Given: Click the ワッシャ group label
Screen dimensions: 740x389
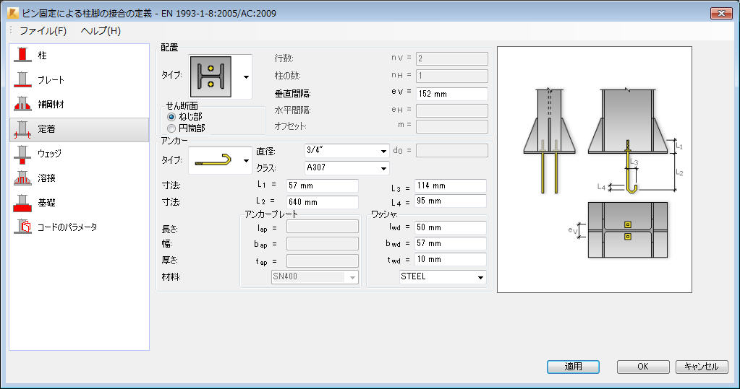Looking at the screenshot, I should 384,214.
